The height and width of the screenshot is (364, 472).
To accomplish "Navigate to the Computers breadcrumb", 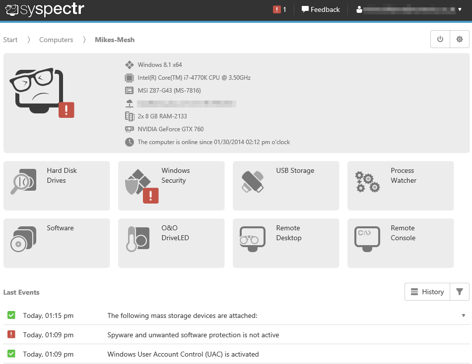I will [56, 40].
